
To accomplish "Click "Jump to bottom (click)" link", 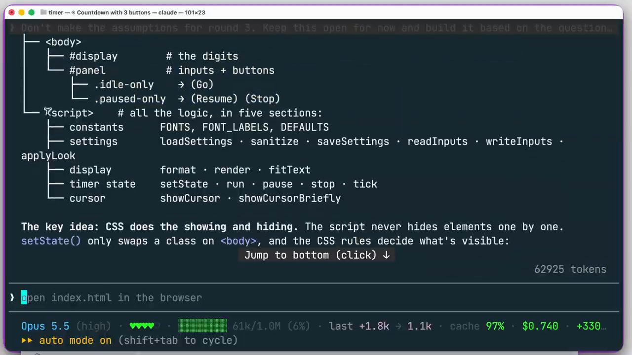I will 317,255.
